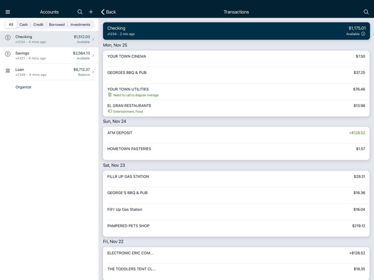Screen dimensions: 374x280
Task: Select the All accounts filter
Action: 11,25
